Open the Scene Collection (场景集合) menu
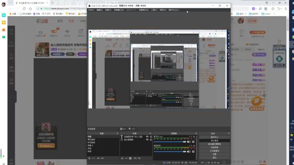 tap(144, 10)
